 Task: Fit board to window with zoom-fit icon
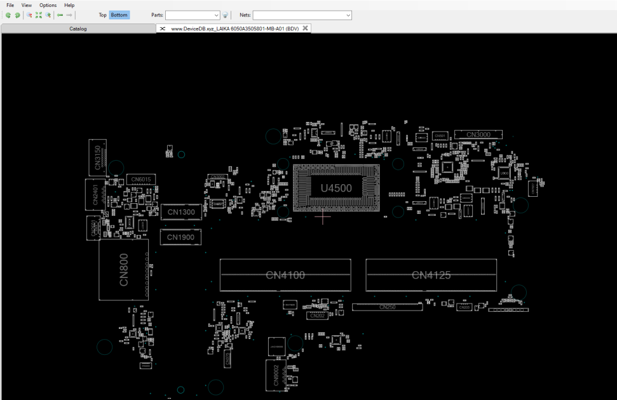click(39, 15)
